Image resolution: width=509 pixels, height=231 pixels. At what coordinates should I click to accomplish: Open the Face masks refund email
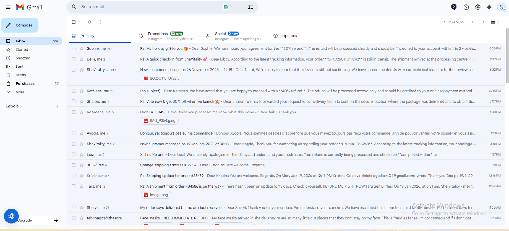[x=286, y=218]
